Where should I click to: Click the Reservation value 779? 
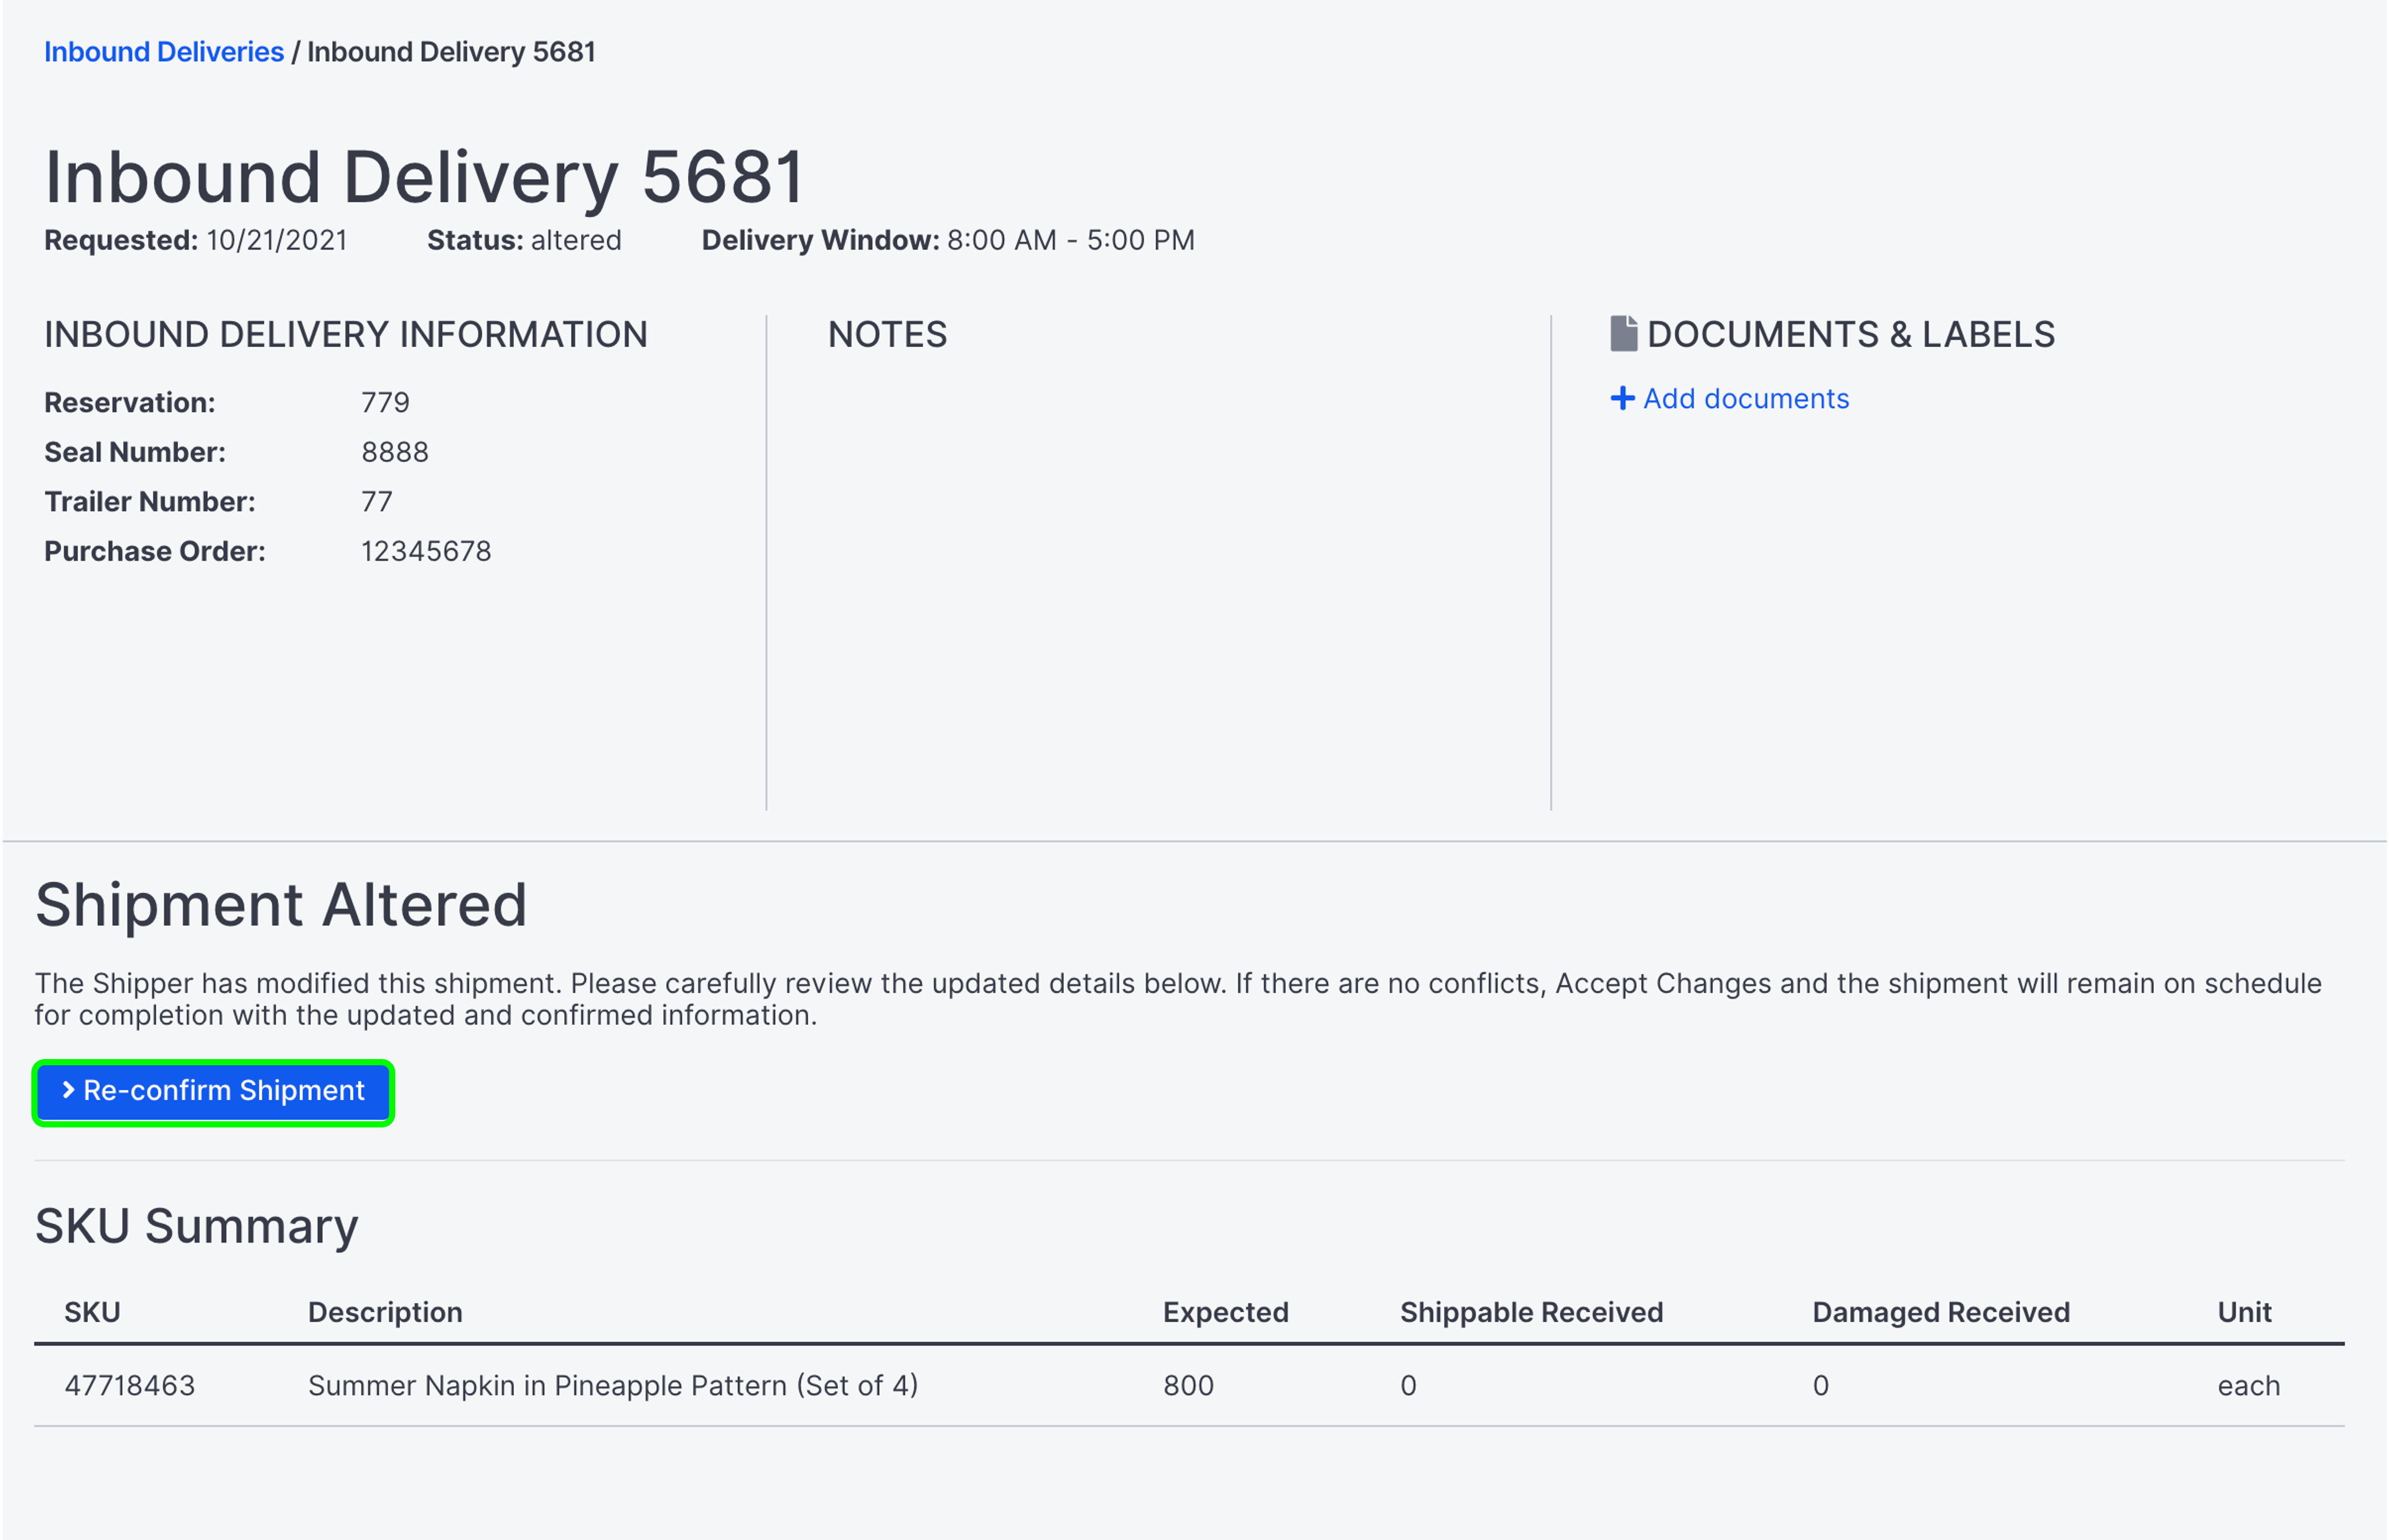386,402
